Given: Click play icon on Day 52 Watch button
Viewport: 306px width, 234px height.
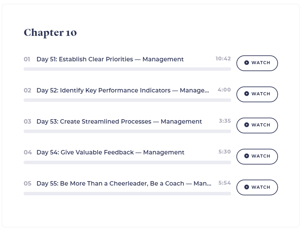Looking at the screenshot, I should coord(246,94).
